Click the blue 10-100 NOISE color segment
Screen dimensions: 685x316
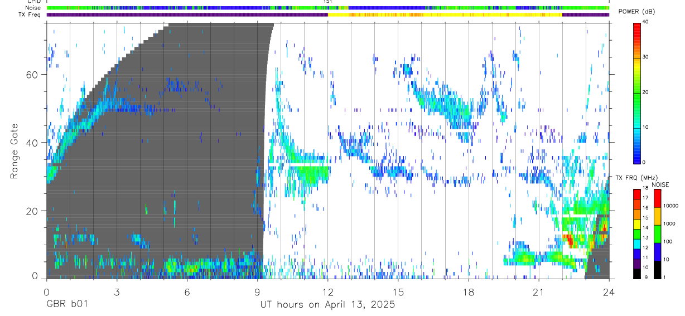657,252
